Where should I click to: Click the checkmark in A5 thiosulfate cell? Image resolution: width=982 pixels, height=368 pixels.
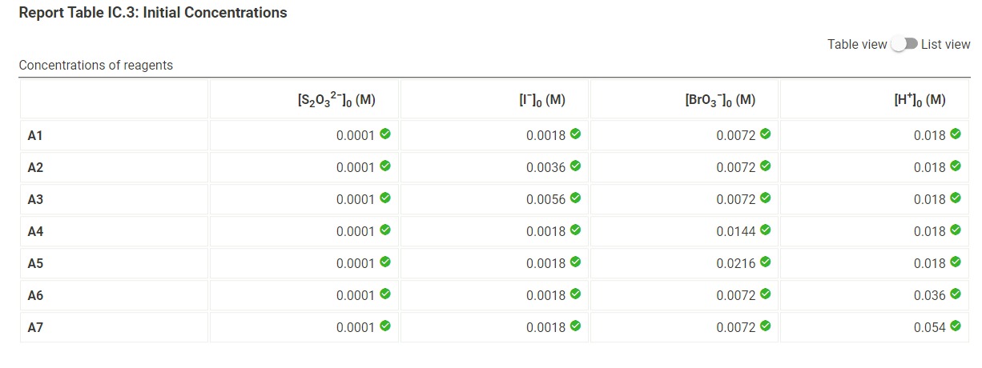pyautogui.click(x=385, y=262)
